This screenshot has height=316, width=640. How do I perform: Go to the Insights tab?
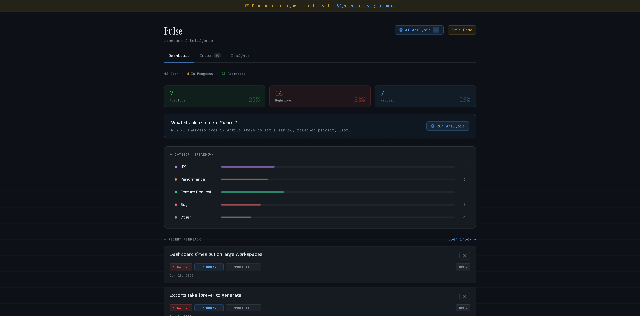(240, 56)
